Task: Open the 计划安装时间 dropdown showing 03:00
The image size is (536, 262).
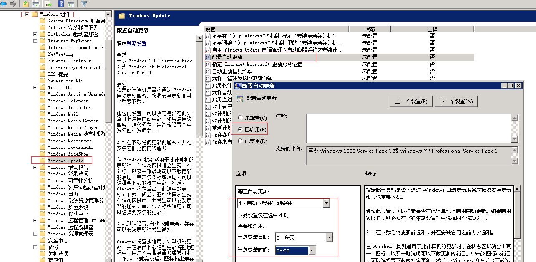Action: [x=312, y=250]
